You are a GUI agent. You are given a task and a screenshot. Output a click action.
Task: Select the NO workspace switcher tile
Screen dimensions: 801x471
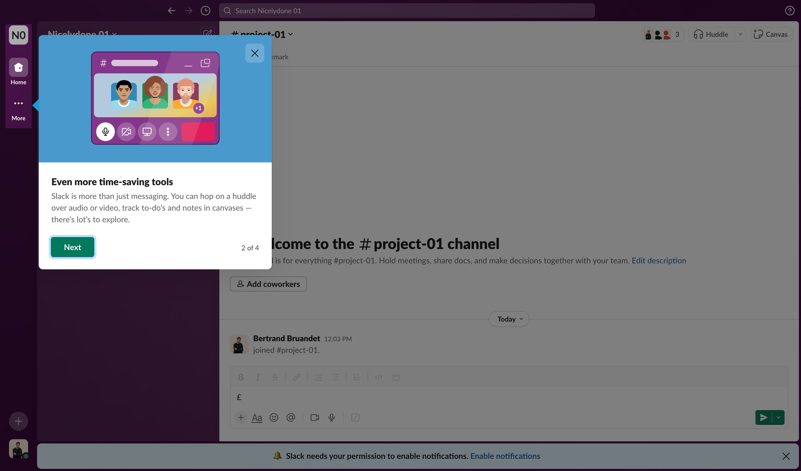click(x=18, y=35)
